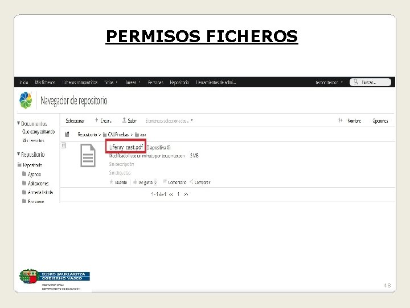Screen dimensions: 410x308
Task: Click the CAUPruebas breadcrumb folder icon
Action: 105,135
